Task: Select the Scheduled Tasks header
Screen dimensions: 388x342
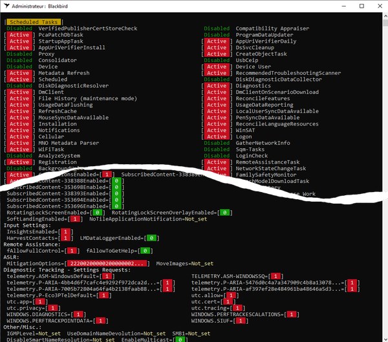Action: pos(34,22)
